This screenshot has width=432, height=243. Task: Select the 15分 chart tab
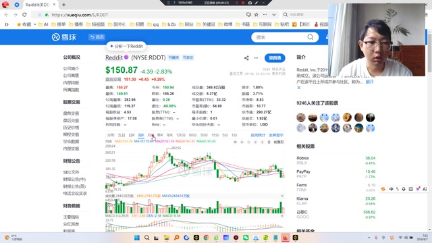(x=215, y=135)
